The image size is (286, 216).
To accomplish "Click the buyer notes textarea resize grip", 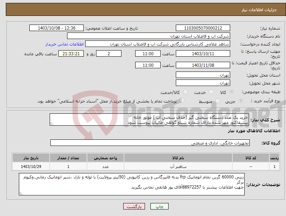I will (21, 193).
